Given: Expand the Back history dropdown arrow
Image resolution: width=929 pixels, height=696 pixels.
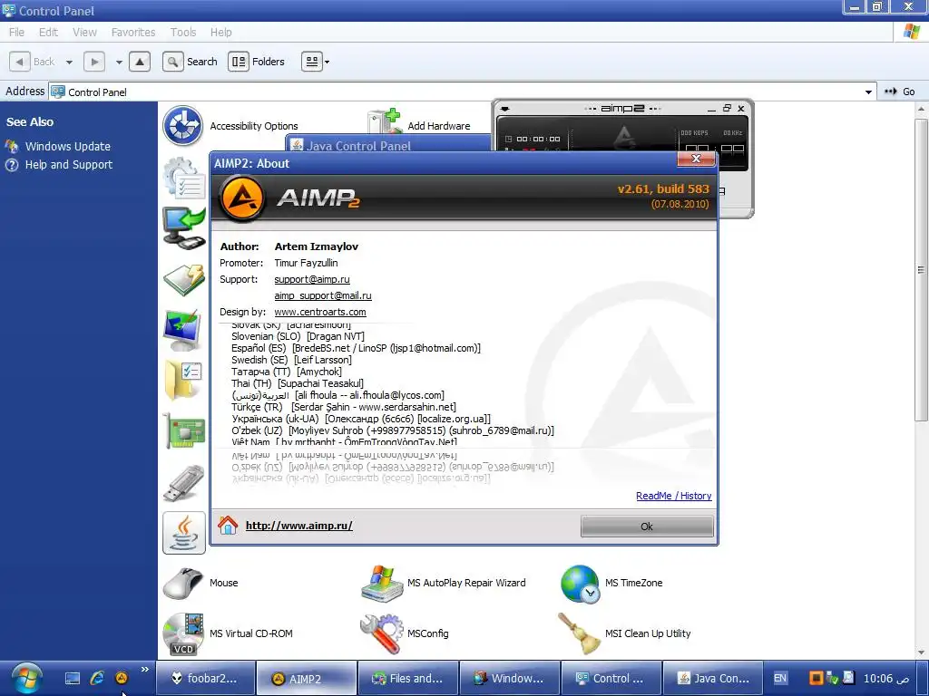Looking at the screenshot, I should click(69, 62).
